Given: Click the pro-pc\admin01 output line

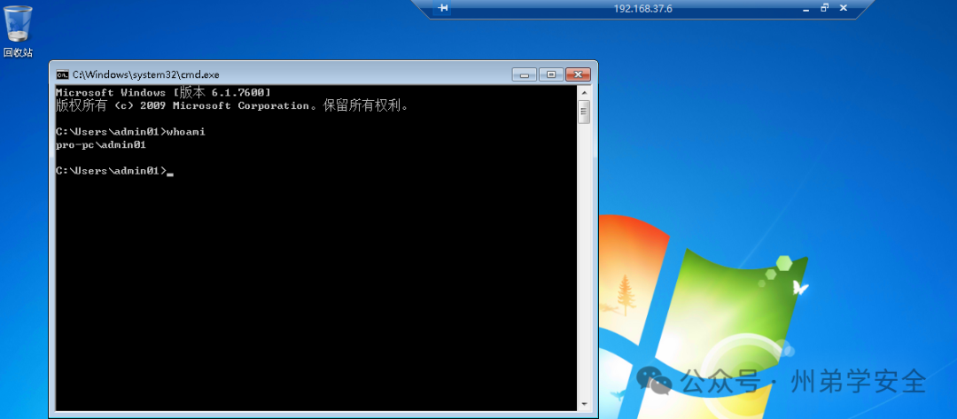Looking at the screenshot, I should (x=101, y=145).
